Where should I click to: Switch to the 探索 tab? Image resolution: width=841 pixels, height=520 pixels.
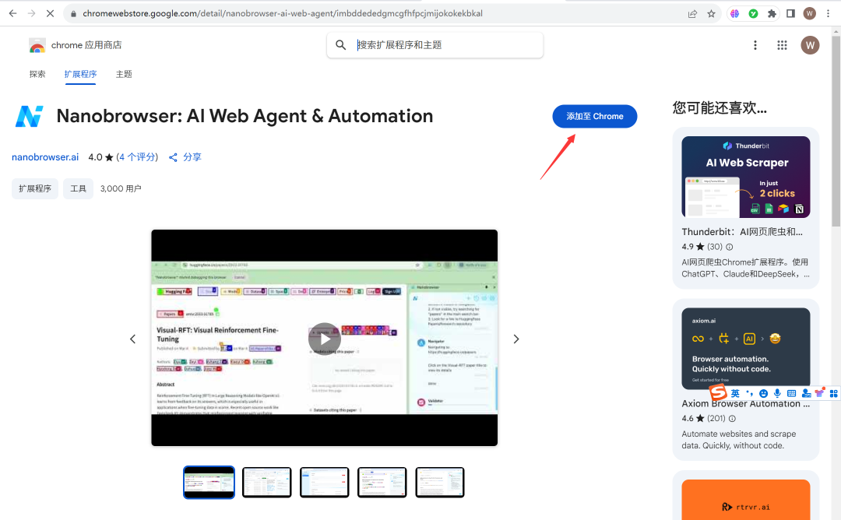tap(37, 74)
